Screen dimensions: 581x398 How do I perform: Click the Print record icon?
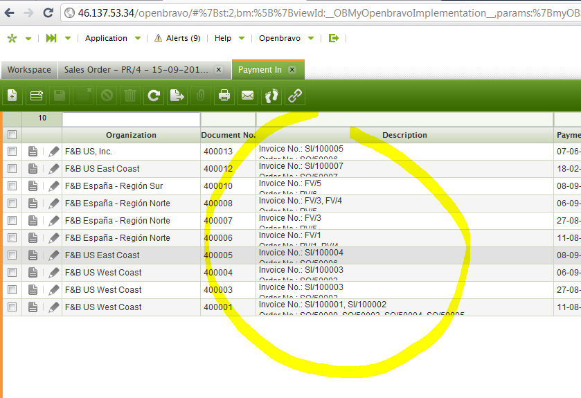pos(224,96)
